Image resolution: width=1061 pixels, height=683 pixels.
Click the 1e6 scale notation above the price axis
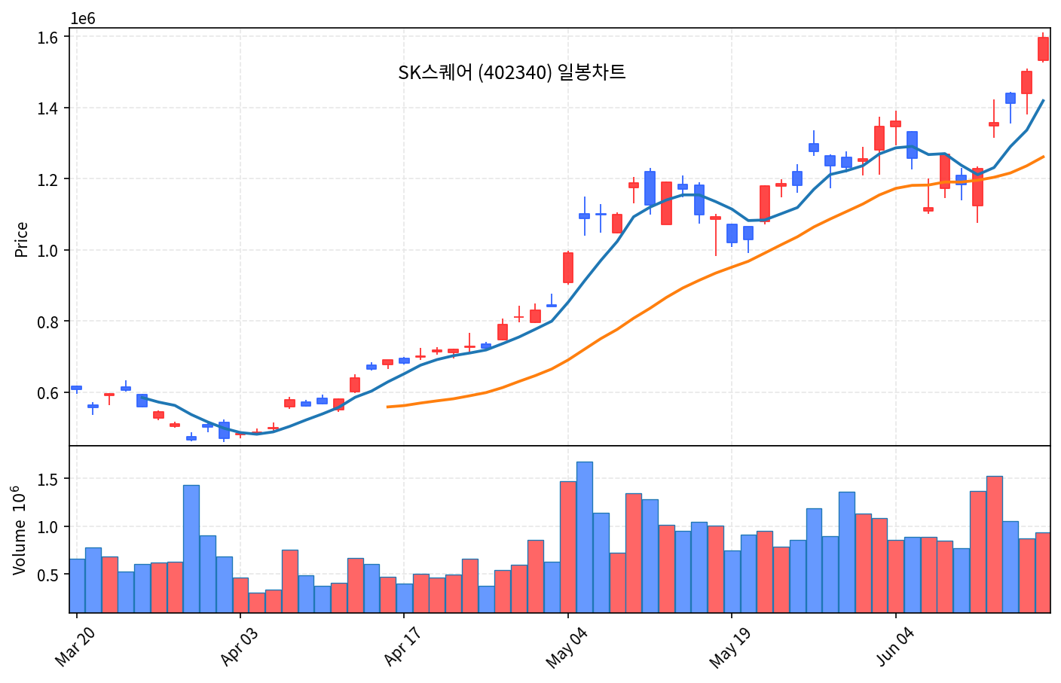coord(83,19)
